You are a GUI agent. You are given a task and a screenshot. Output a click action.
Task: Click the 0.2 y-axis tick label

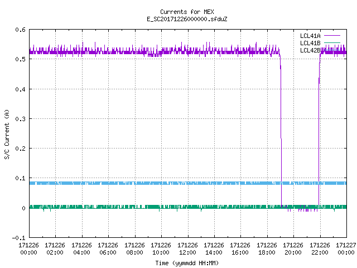(20, 149)
